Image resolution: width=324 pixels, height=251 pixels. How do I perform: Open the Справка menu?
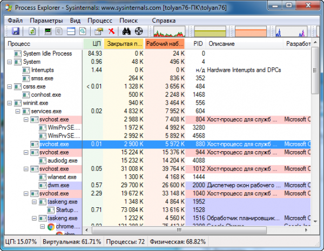164,21
